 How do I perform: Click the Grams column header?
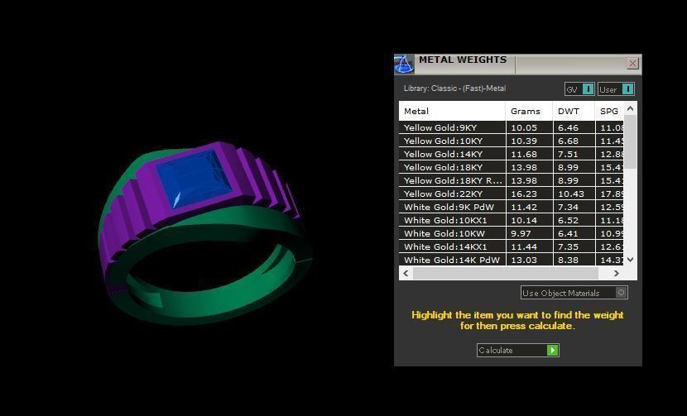[x=529, y=111]
